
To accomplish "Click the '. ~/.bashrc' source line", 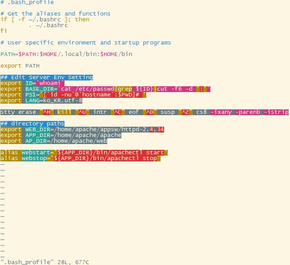I will tap(48, 25).
